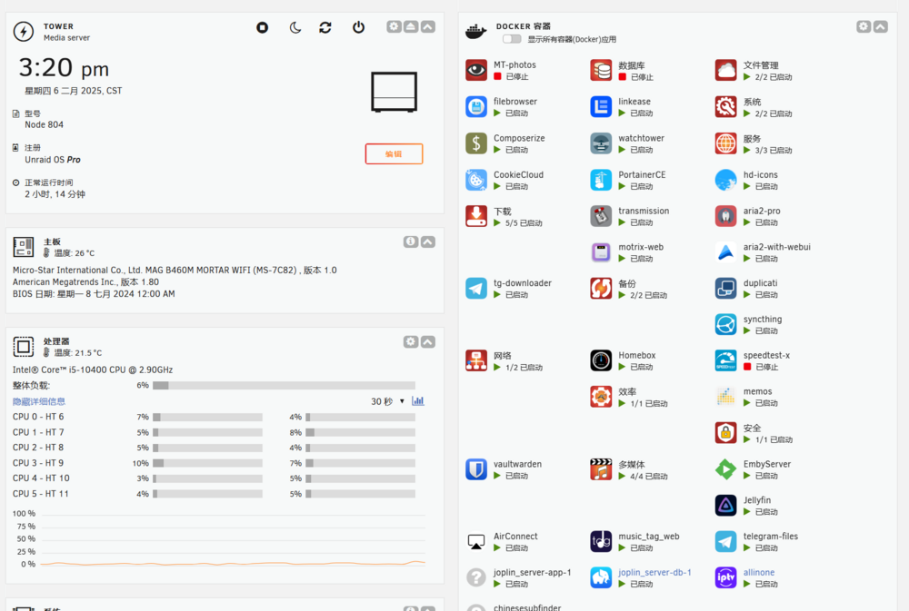Click the PortainerCE container icon
Viewport: 909px width, 611px height.
[x=601, y=180]
